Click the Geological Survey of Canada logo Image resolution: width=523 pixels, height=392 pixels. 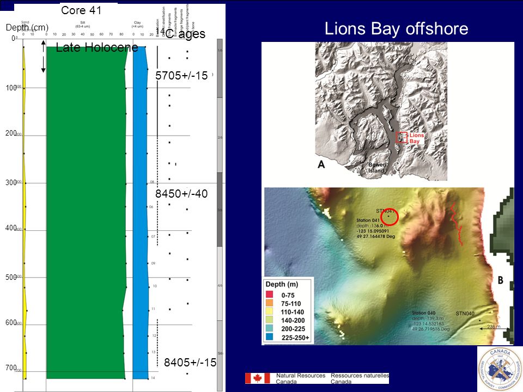click(500, 369)
